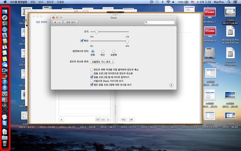Open the Trash in the Dock
The width and height of the screenshot is (241, 151).
(4, 143)
